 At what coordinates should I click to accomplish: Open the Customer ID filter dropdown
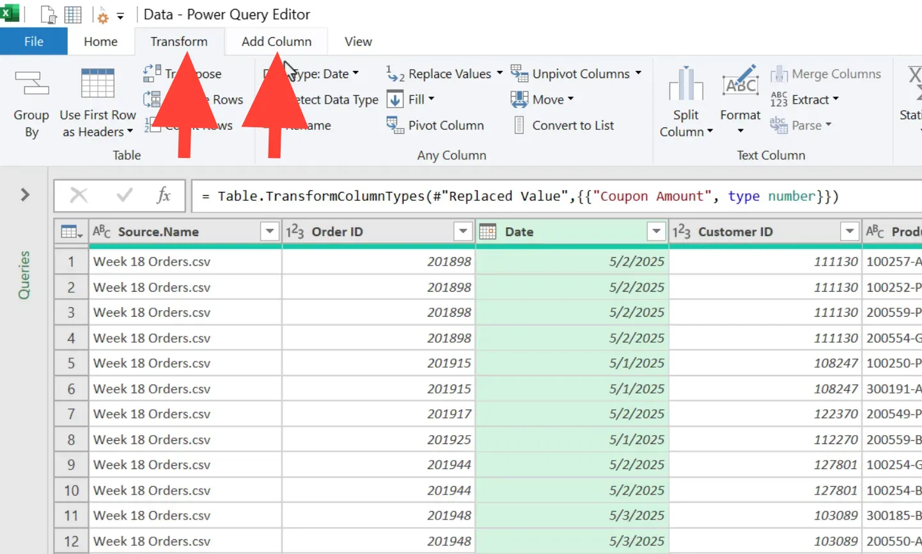[x=849, y=232]
